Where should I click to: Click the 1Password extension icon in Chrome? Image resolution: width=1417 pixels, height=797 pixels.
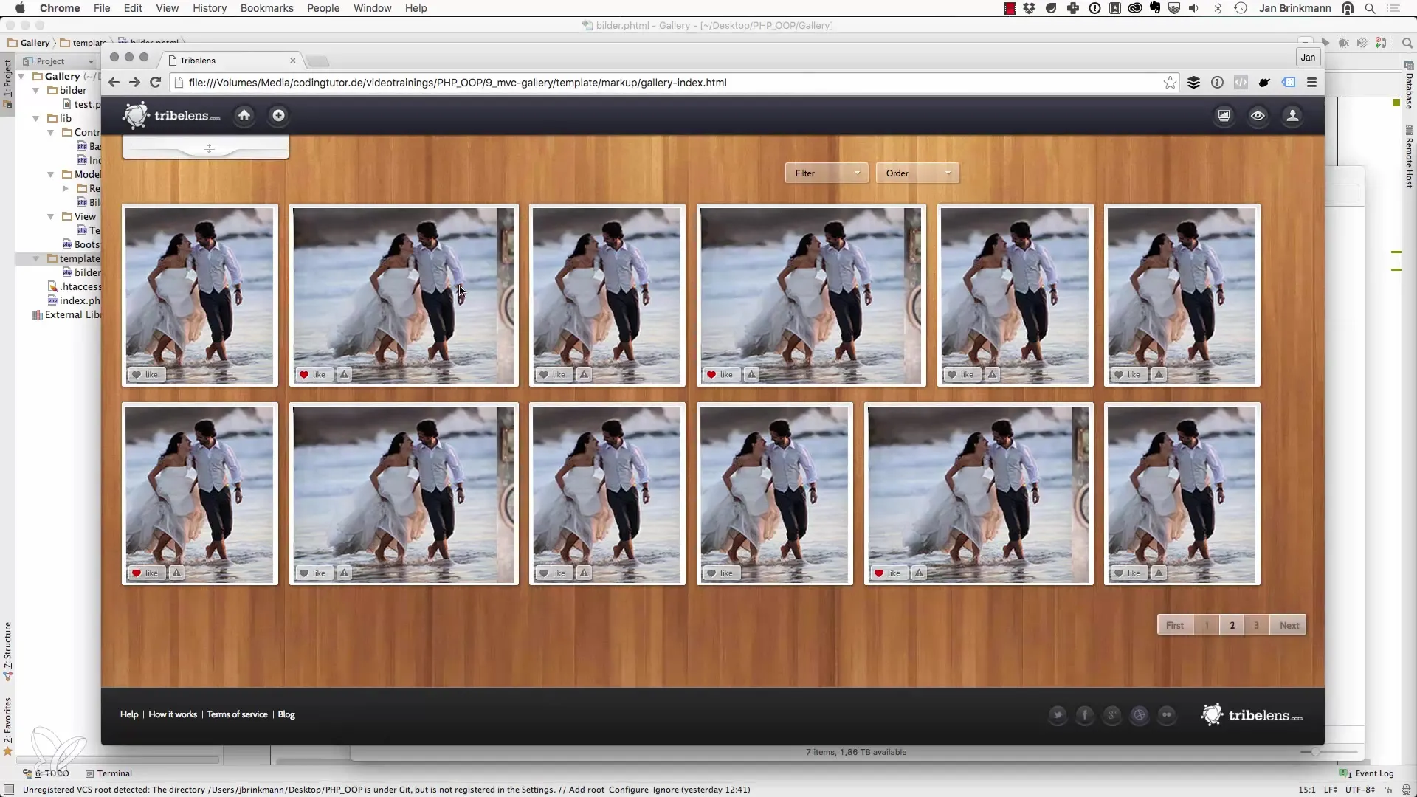(x=1217, y=83)
